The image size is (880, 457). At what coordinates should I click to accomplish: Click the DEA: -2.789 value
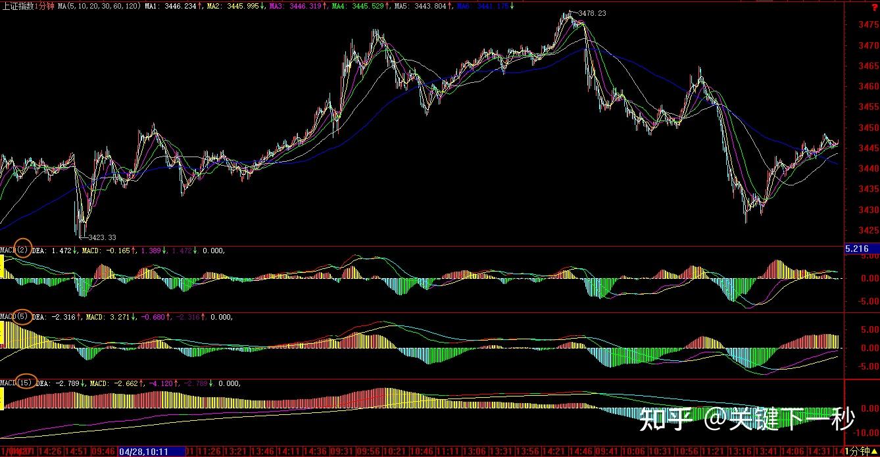(59, 383)
